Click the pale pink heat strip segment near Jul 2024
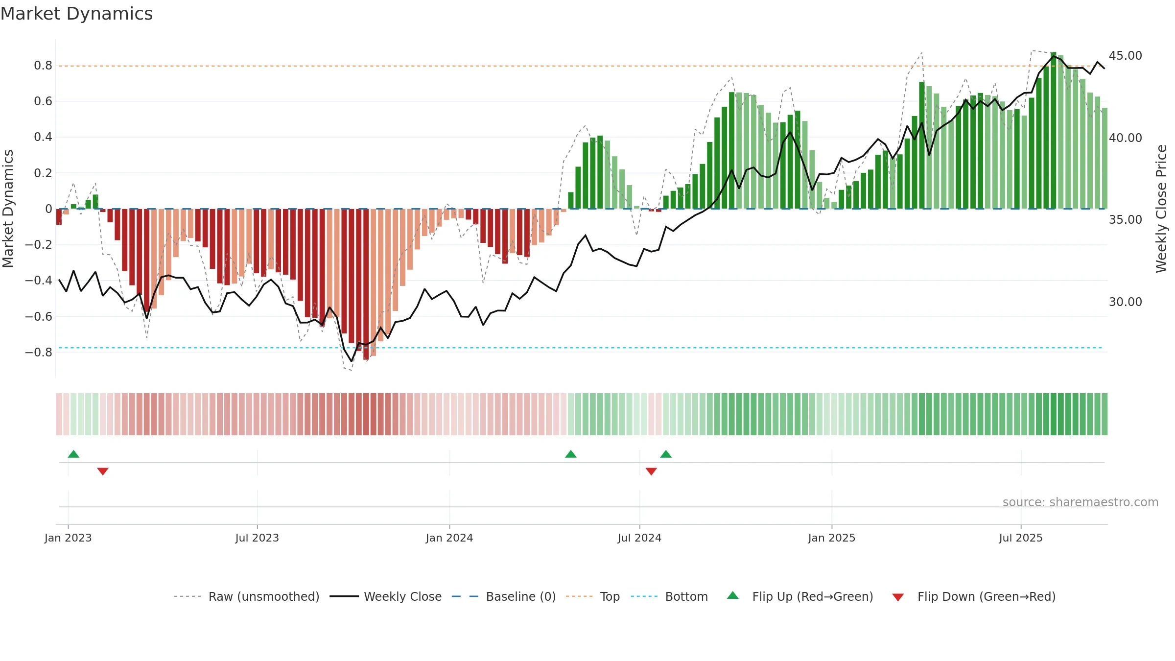This screenshot has height=661, width=1175. 651,414
